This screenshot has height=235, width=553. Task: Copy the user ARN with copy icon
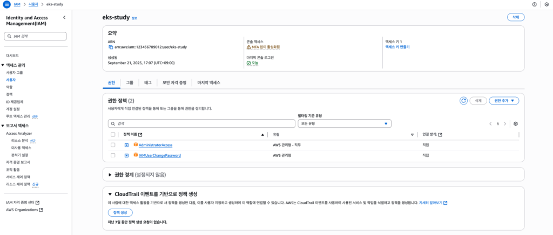[111, 47]
